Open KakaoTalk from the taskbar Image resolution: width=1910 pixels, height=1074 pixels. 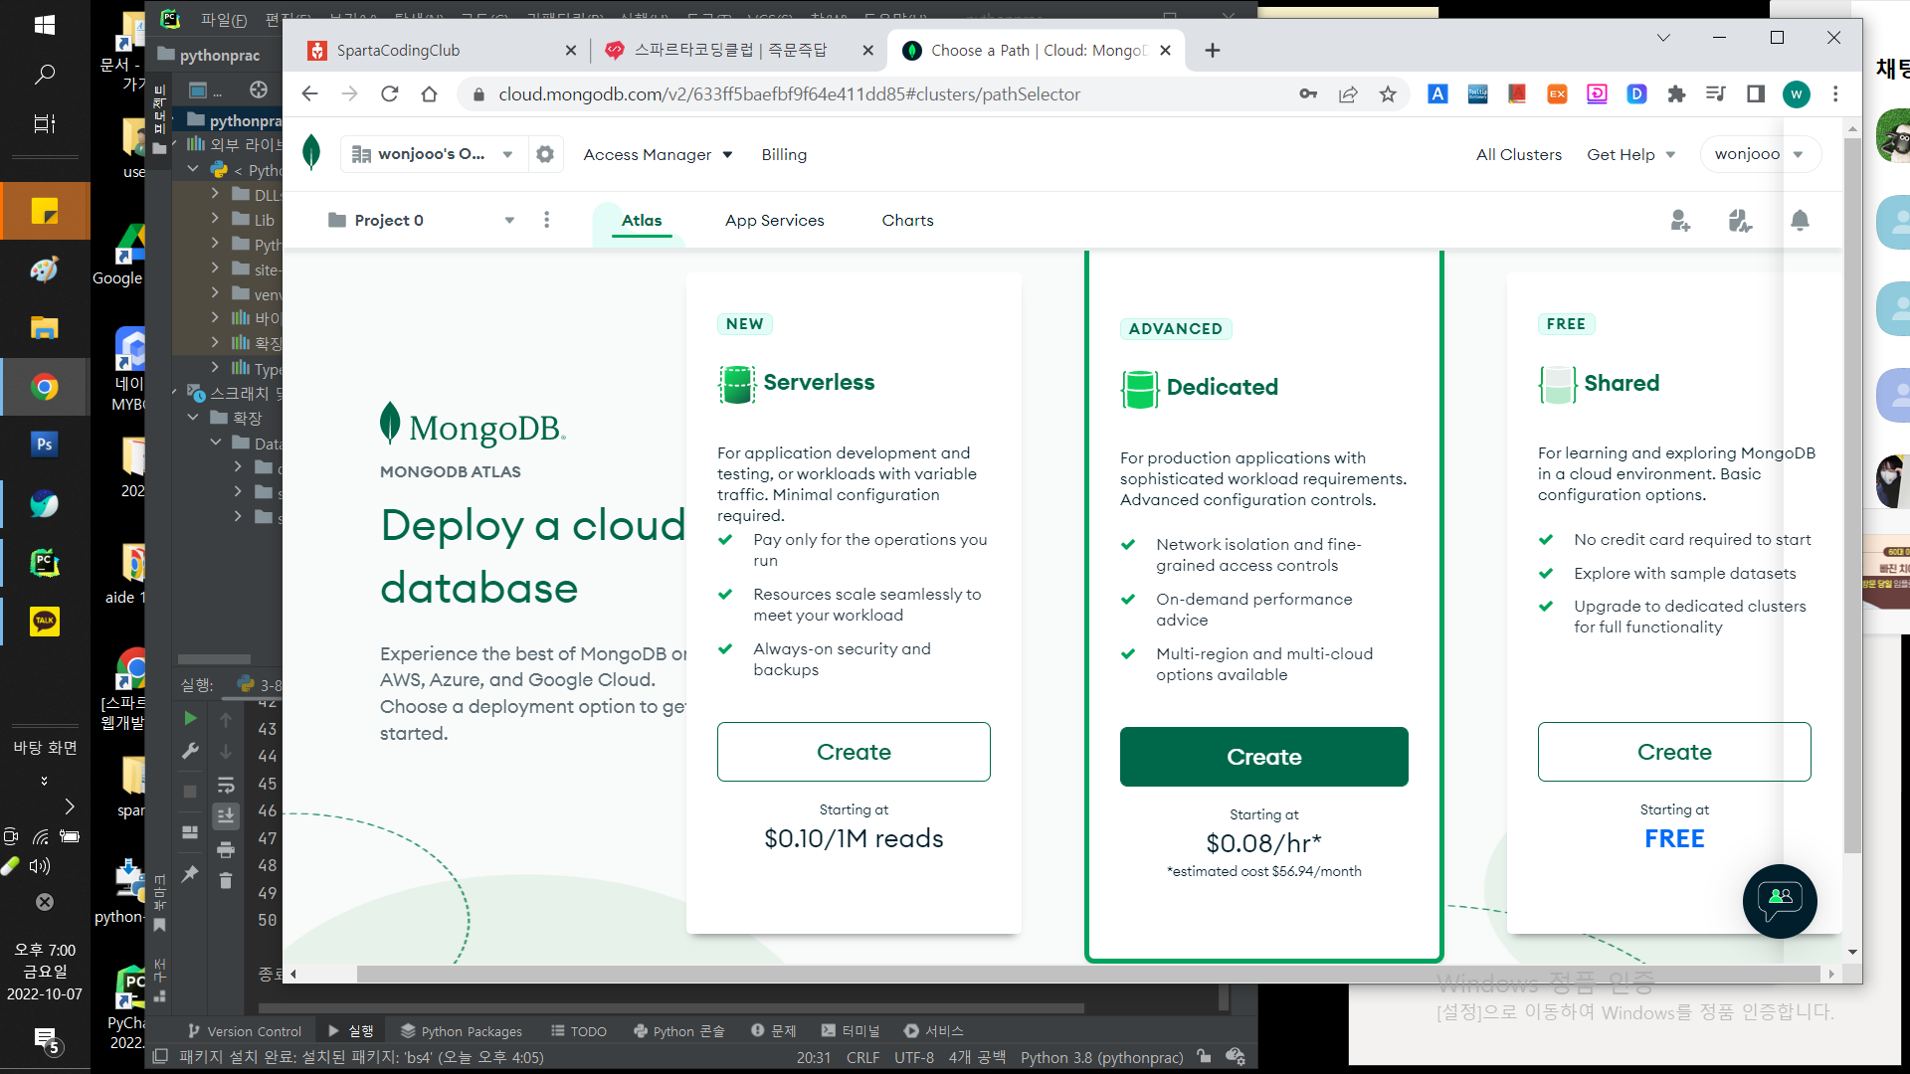point(45,622)
